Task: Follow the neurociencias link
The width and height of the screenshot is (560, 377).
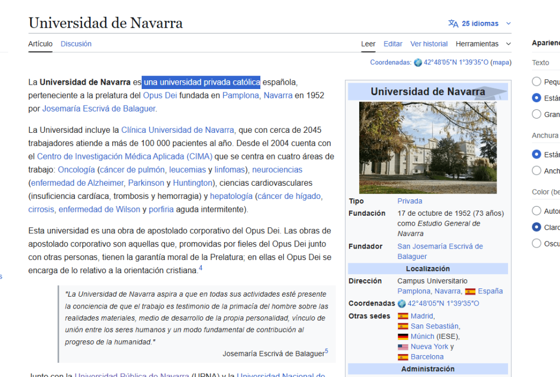Action: pyautogui.click(x=277, y=170)
